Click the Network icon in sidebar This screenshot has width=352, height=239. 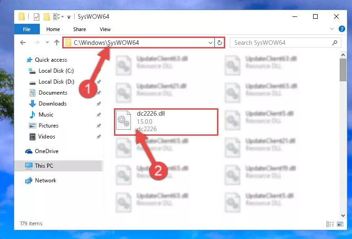(x=29, y=181)
